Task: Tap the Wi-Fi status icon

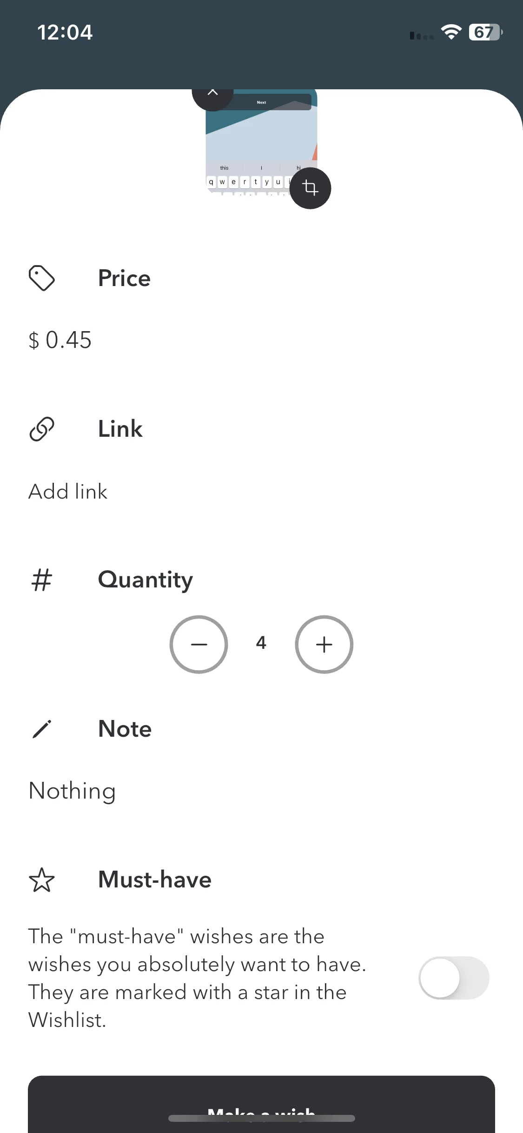Action: (x=451, y=32)
